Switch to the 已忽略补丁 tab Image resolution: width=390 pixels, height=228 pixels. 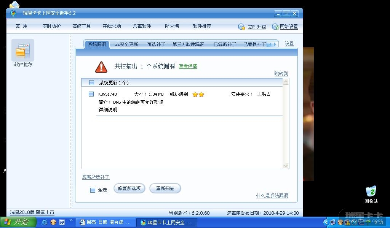pyautogui.click(x=225, y=44)
